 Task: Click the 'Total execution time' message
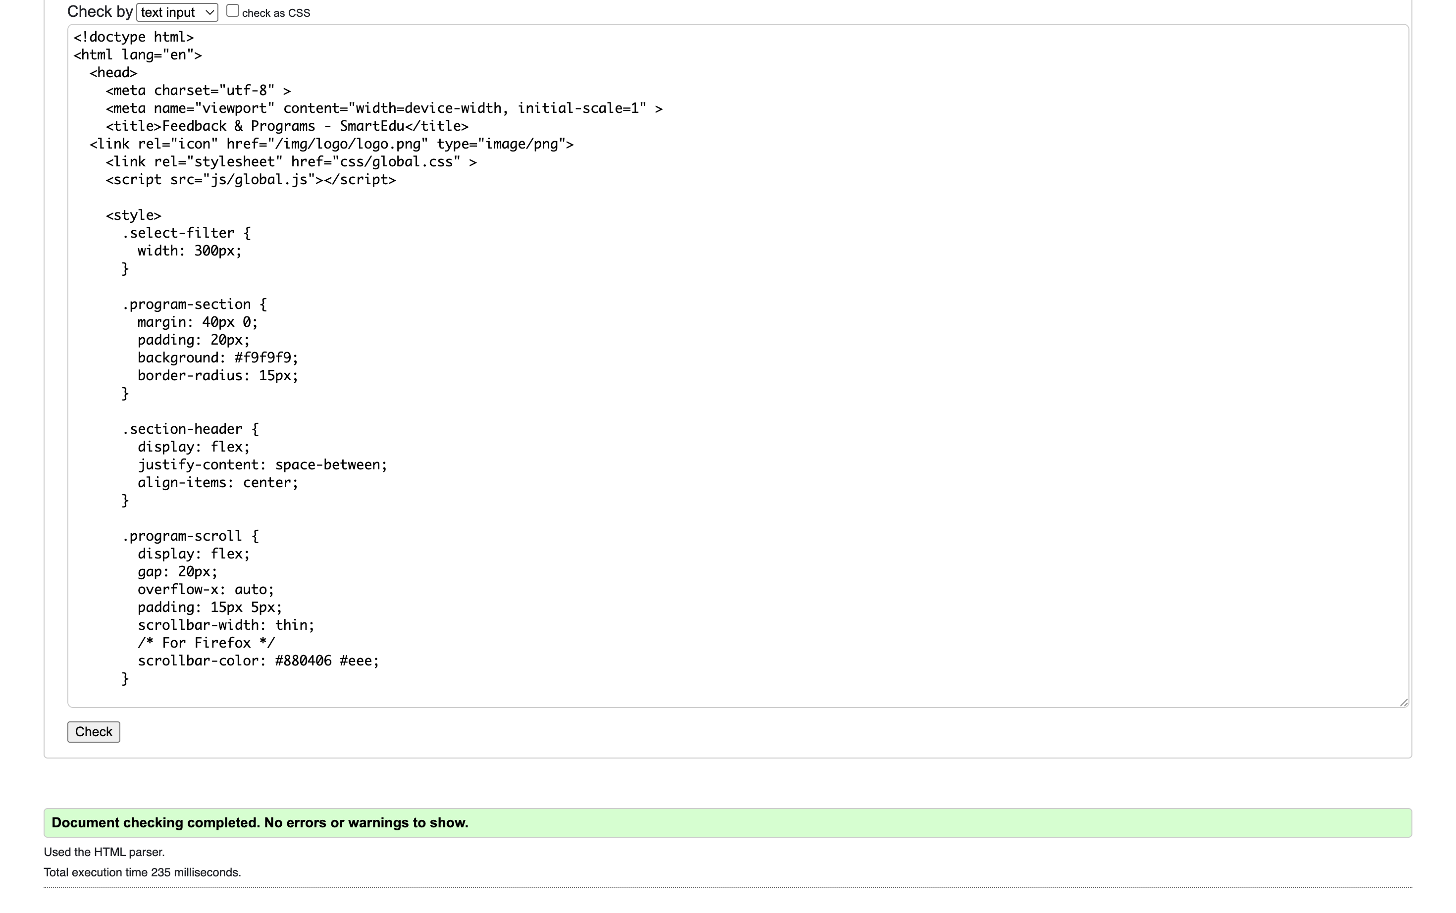click(142, 872)
